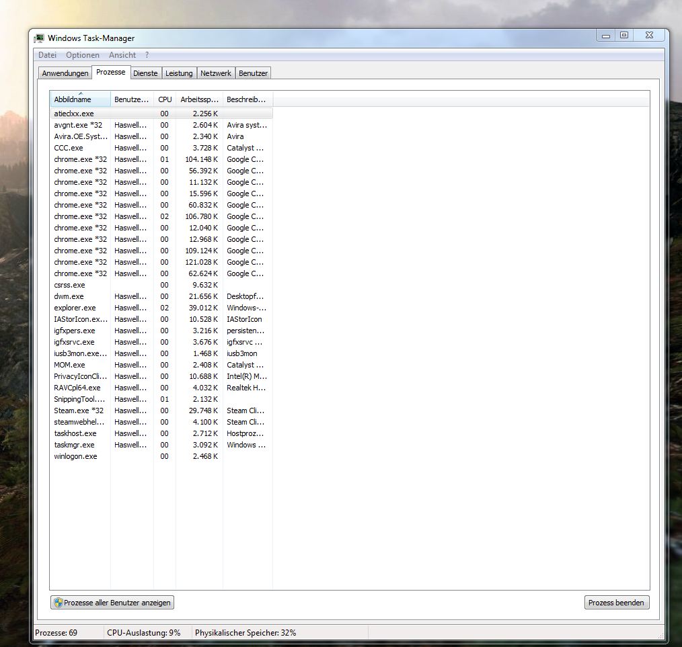
Task: Select the taskhost.exe process
Action: pos(161,433)
